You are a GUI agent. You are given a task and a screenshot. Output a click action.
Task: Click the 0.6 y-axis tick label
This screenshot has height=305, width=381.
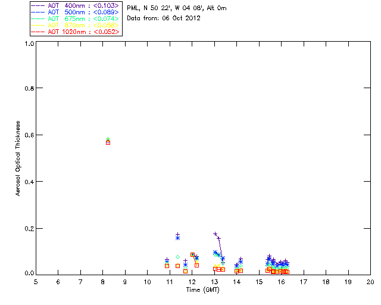pyautogui.click(x=29, y=135)
